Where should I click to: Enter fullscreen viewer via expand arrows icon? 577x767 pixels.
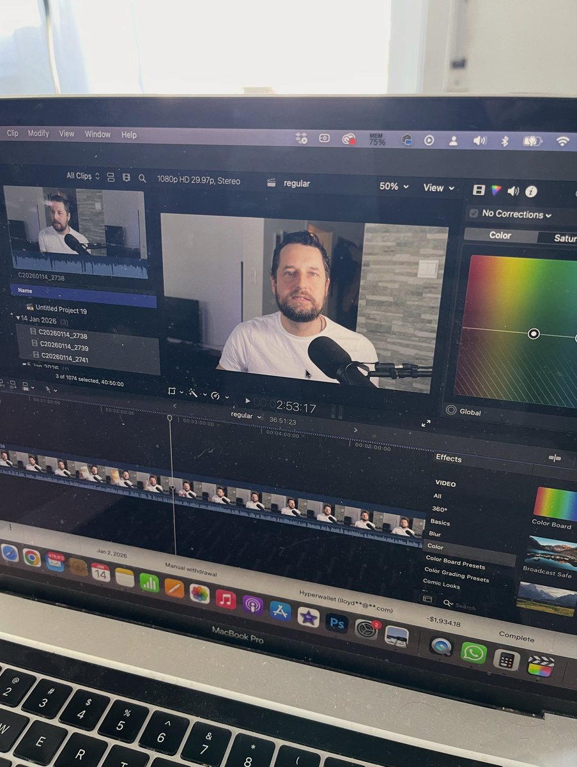pyautogui.click(x=426, y=423)
